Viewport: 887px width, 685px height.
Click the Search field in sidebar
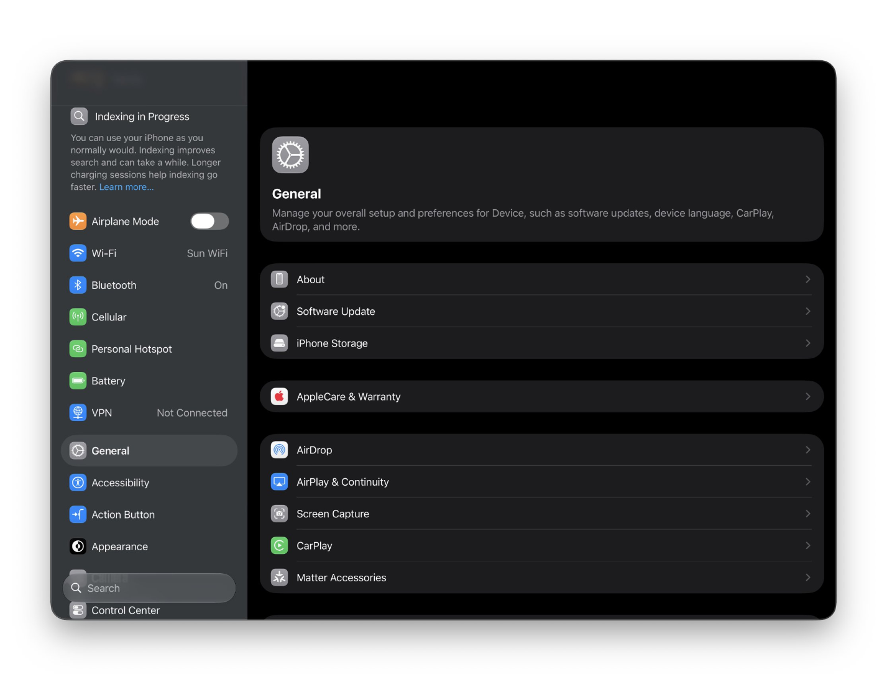pos(149,587)
